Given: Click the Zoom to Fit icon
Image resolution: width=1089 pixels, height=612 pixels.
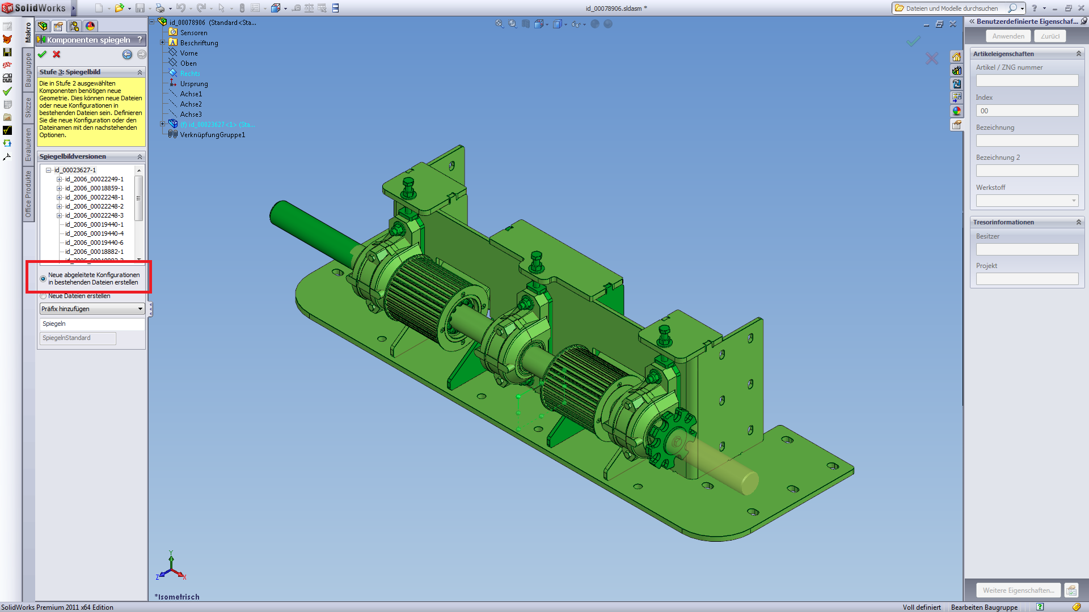Looking at the screenshot, I should pyautogui.click(x=500, y=24).
